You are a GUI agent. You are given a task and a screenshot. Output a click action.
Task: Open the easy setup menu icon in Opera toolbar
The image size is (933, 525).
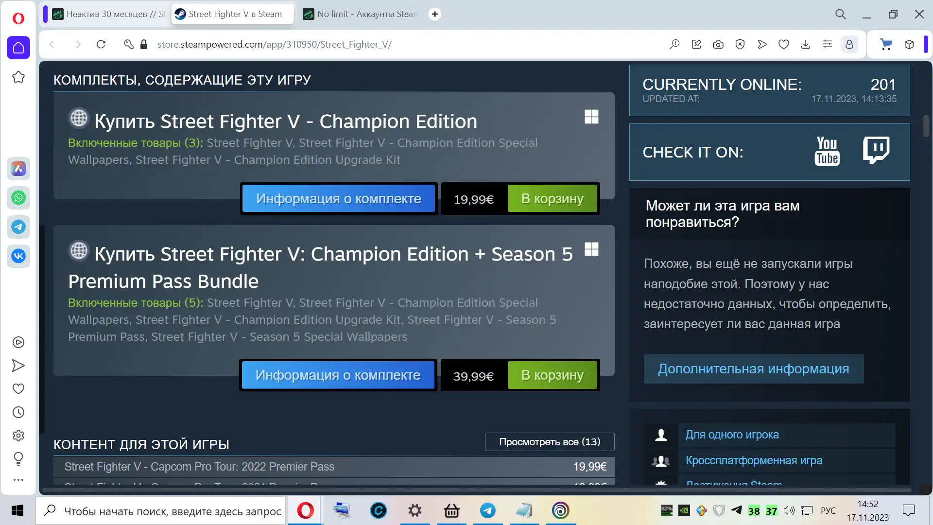[x=828, y=44]
